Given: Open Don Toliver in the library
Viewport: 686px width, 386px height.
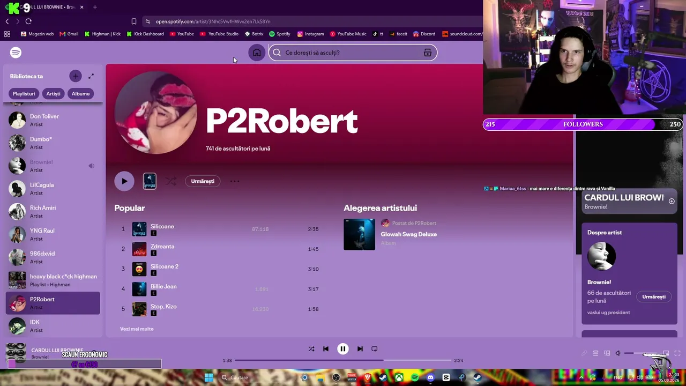Looking at the screenshot, I should click(x=53, y=120).
